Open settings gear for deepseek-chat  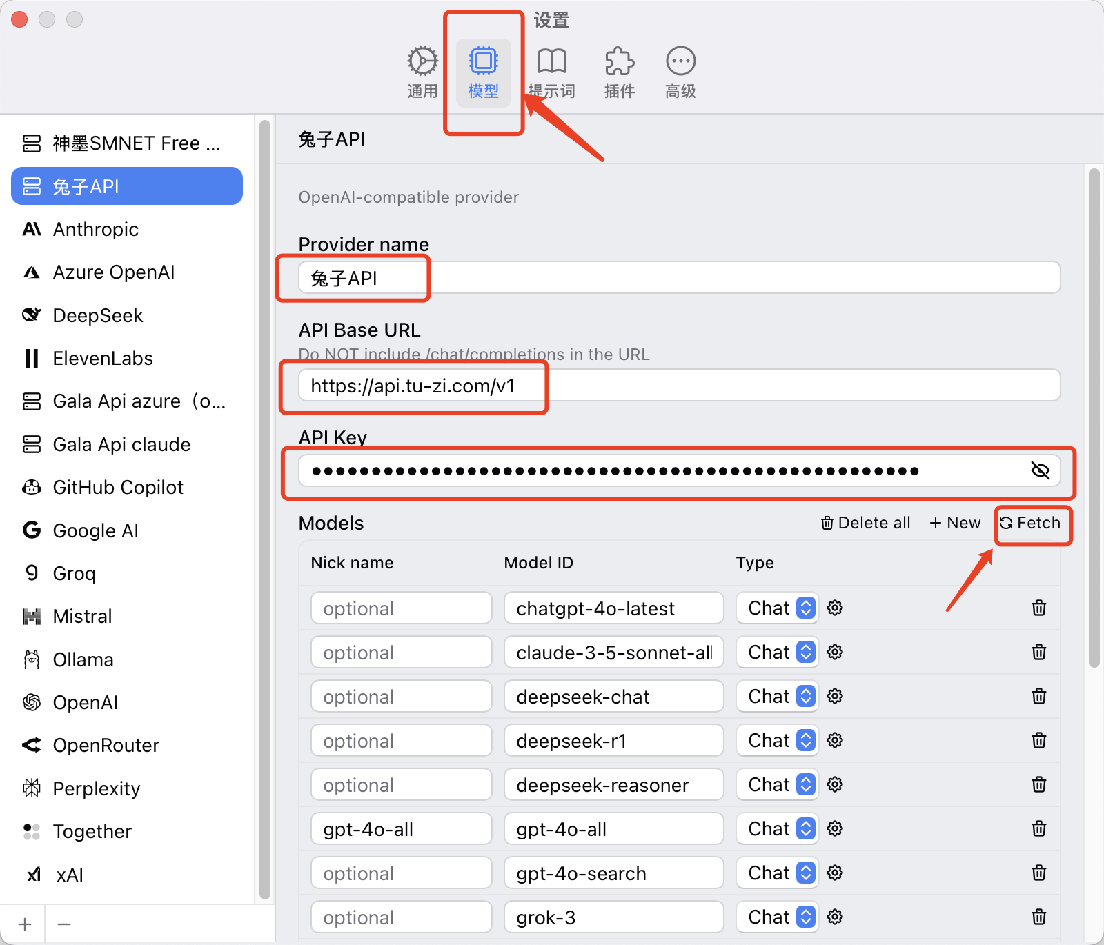click(835, 696)
